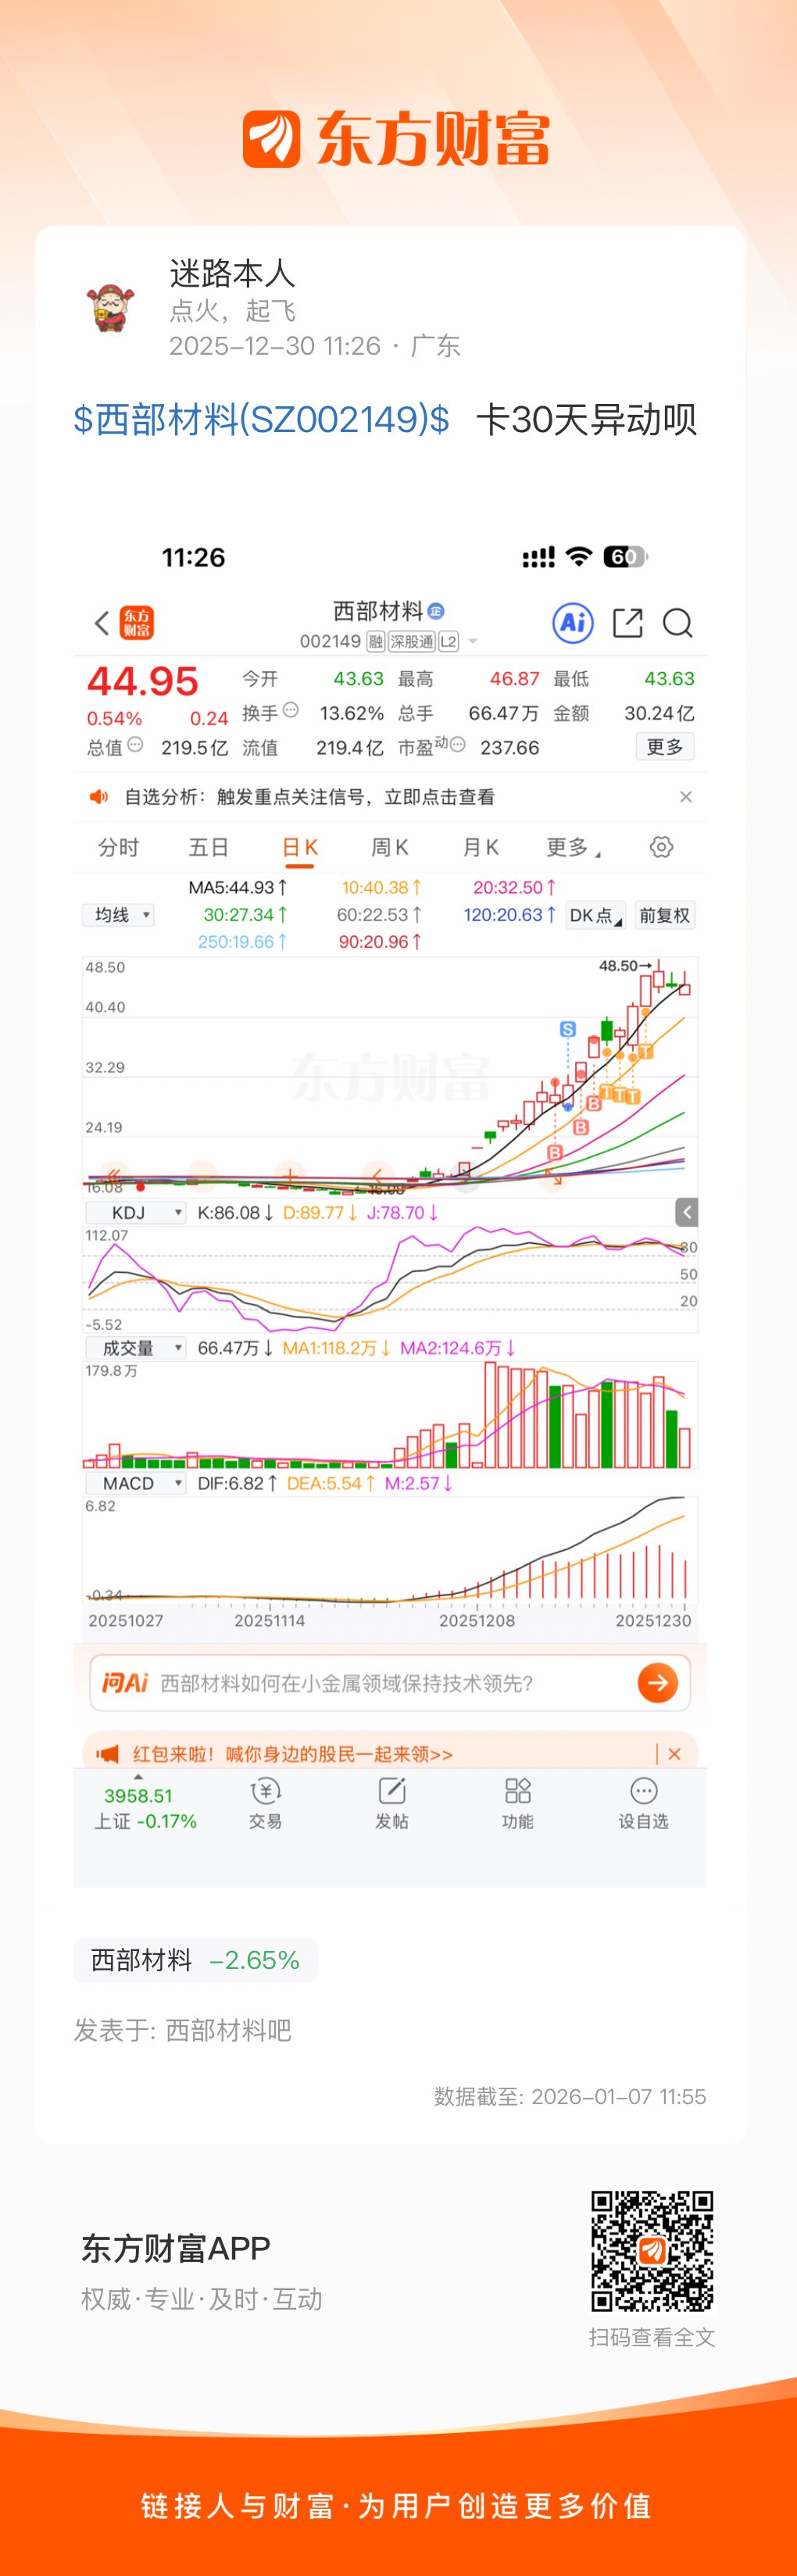Tap the 迷路本人 user avatar

pos(111,307)
